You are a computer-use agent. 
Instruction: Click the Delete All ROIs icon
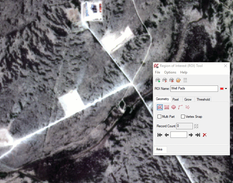[x=172, y=80]
